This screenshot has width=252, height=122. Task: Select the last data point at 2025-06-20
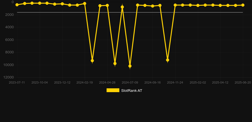243,5
